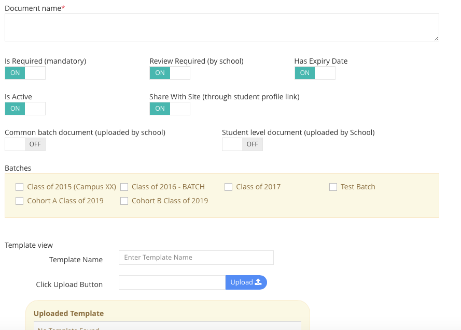461x330 pixels.
Task: Click the Enter Template Name field
Action: [196, 257]
